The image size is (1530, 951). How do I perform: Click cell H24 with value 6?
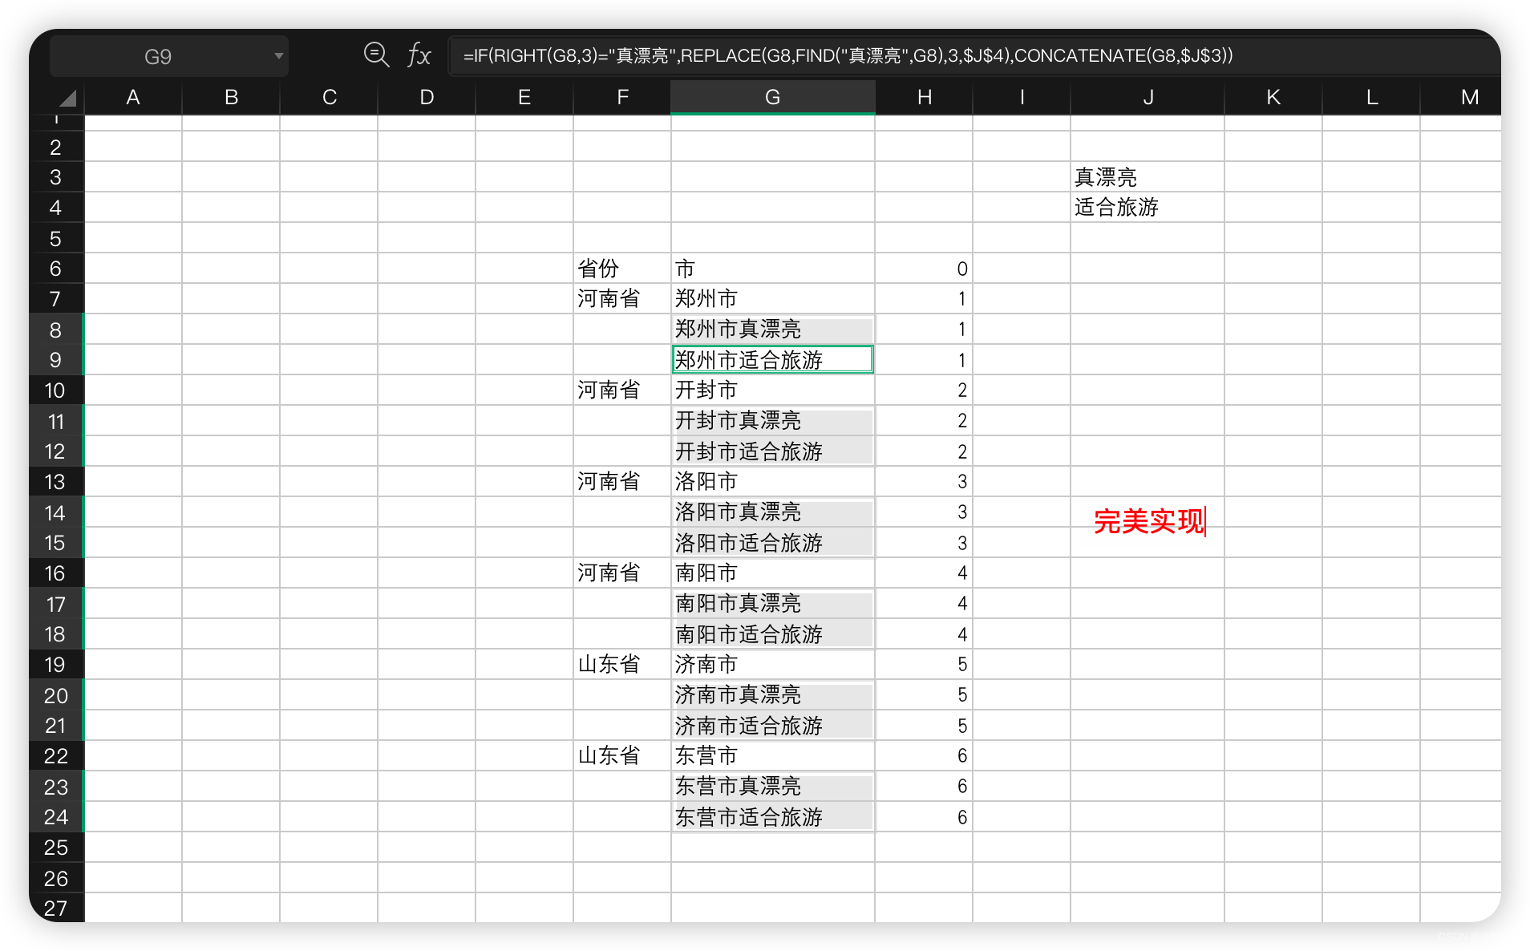924,817
